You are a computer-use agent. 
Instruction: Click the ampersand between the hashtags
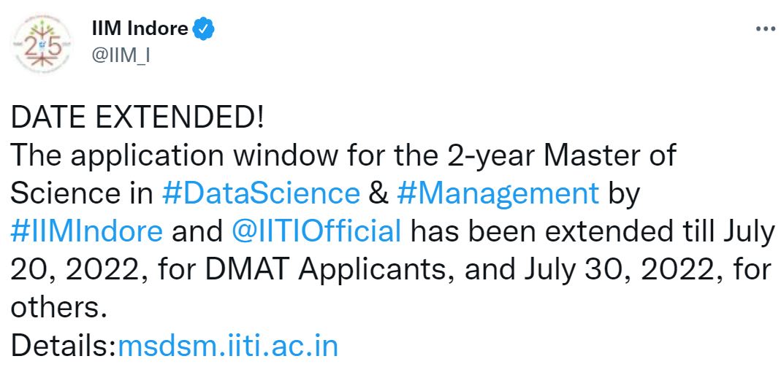(x=378, y=193)
